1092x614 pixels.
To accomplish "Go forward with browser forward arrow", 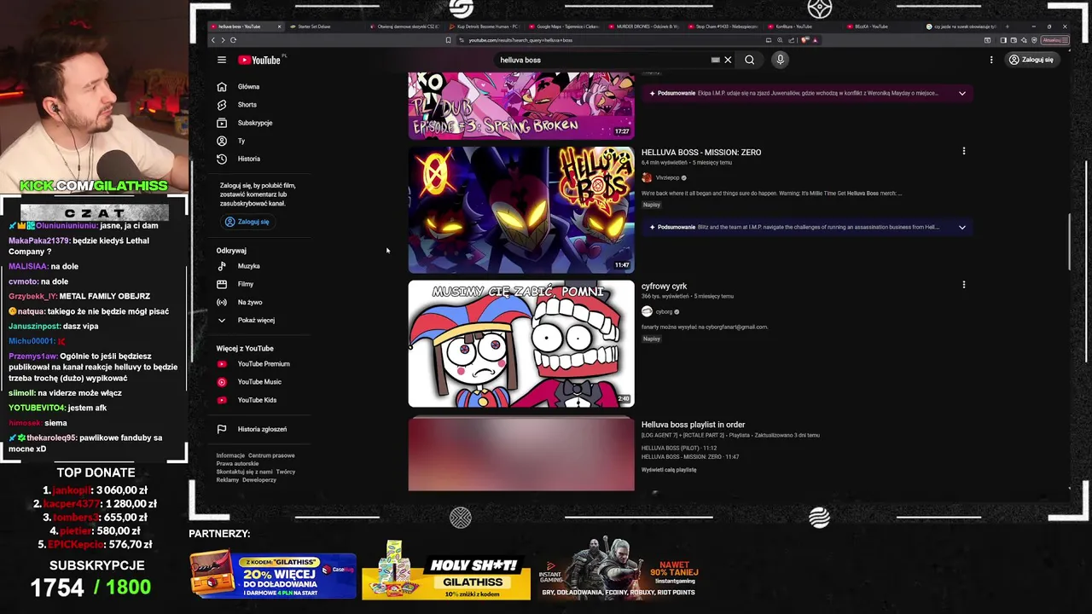I will (x=223, y=40).
